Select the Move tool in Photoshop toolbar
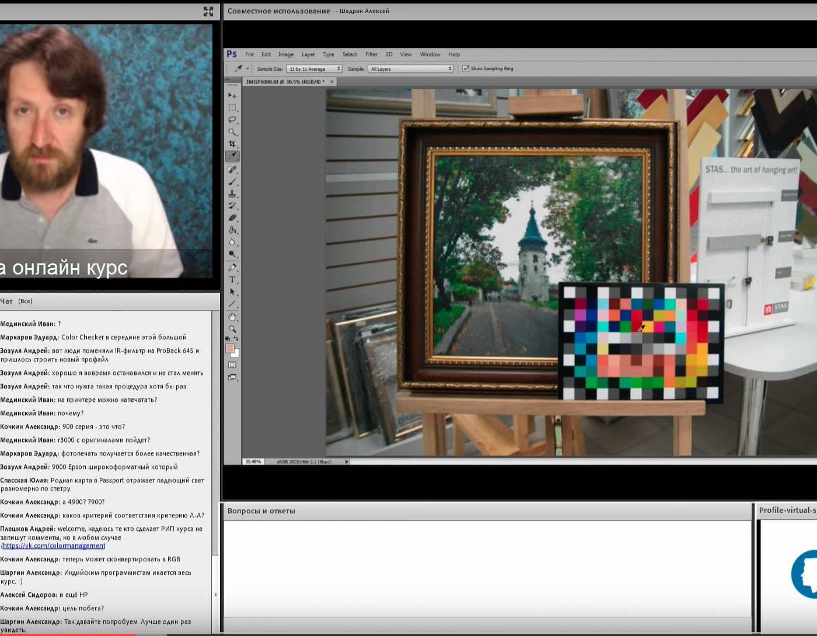 point(232,95)
